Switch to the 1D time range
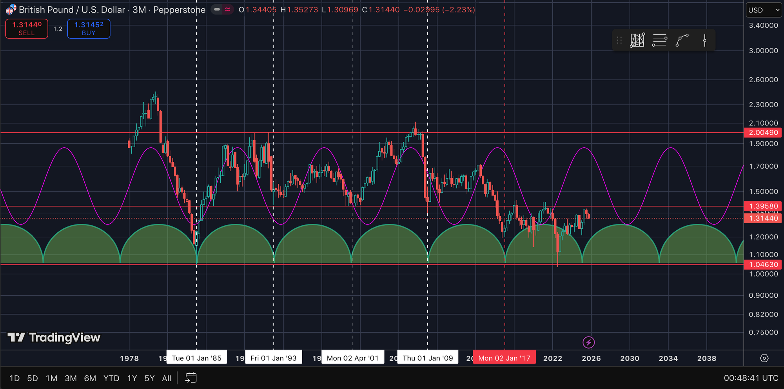The height and width of the screenshot is (389, 784). click(15, 378)
